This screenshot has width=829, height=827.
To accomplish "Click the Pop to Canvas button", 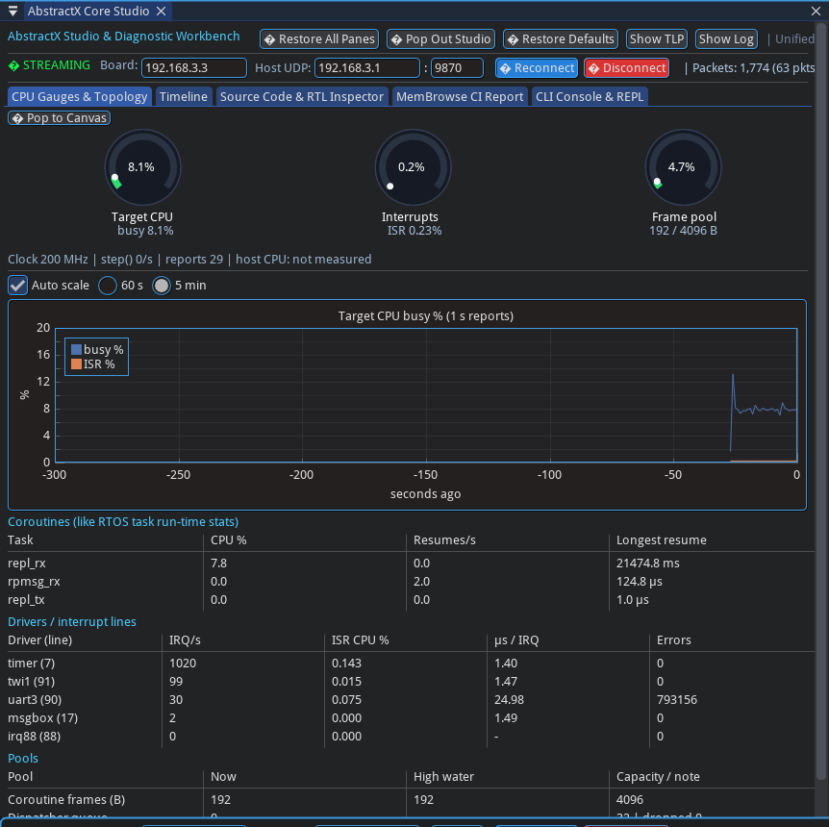I will (60, 118).
